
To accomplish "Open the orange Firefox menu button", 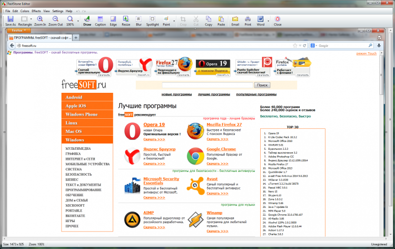I will (x=19, y=31).
